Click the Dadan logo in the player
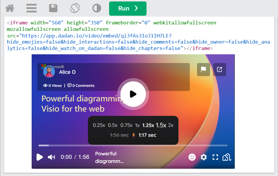The width and height of the screenshot is (278, 176). (x=227, y=157)
